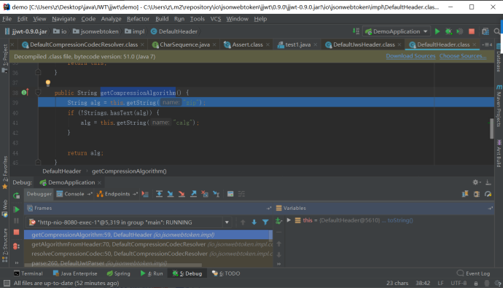Open LF line separator selector
503x288 pixels.
click(x=440, y=283)
